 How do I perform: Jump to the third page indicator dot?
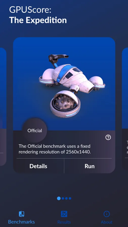tap(66, 198)
